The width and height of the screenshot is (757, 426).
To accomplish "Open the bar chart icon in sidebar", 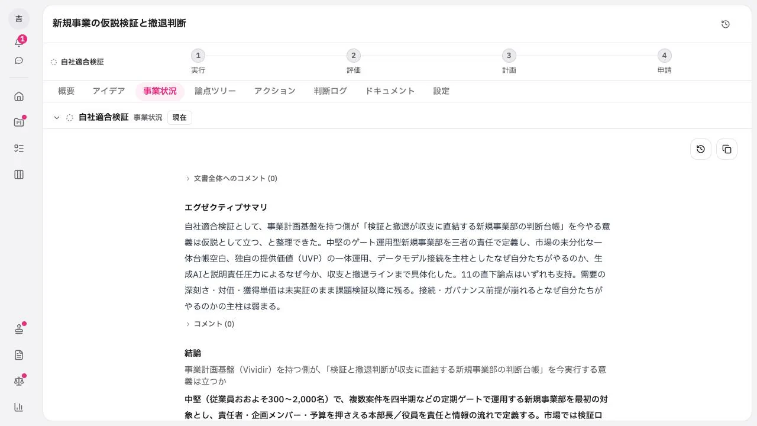I will [19, 407].
